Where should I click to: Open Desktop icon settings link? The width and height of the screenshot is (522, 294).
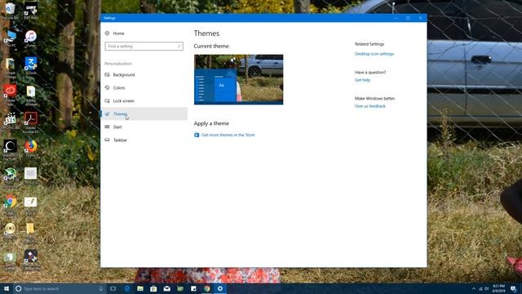coord(374,54)
